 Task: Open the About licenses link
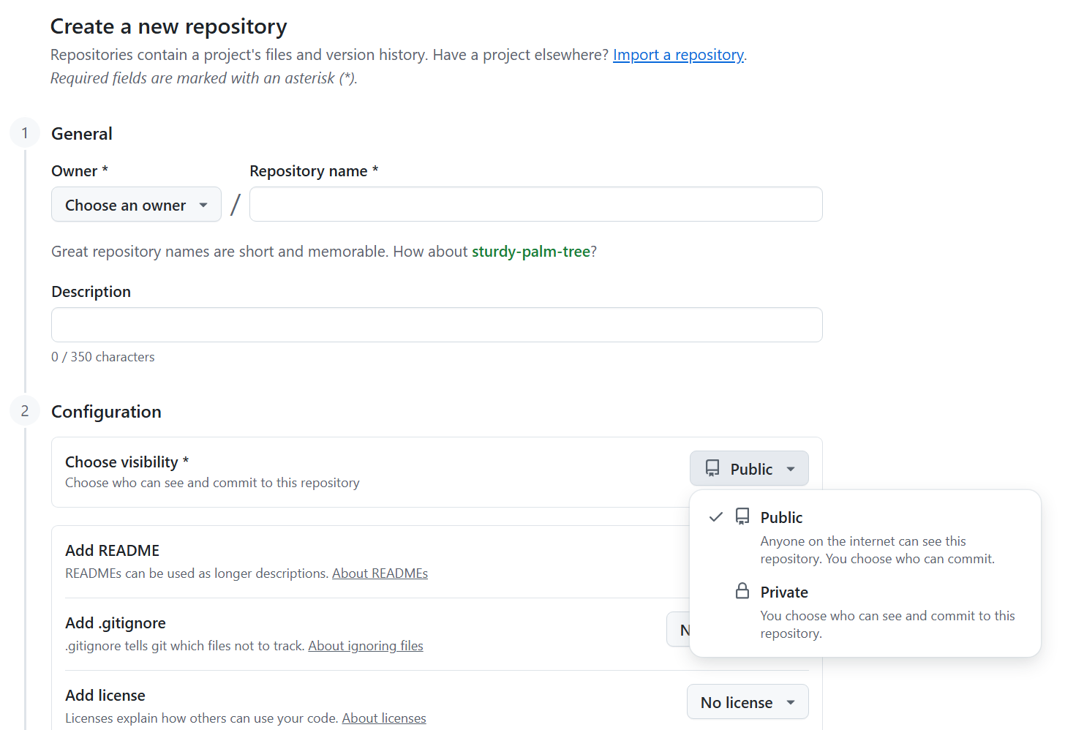(384, 718)
